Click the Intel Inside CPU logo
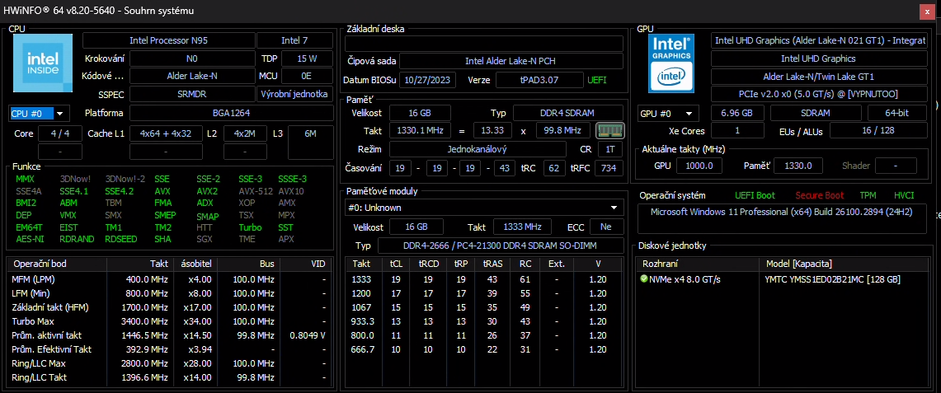The height and width of the screenshot is (393, 941). [43, 63]
